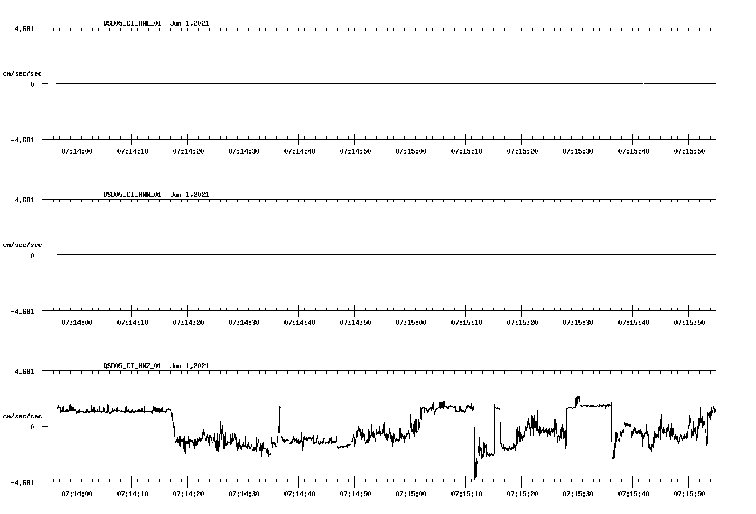Click the 07:15:30 time label under HNN plot

tap(578, 322)
